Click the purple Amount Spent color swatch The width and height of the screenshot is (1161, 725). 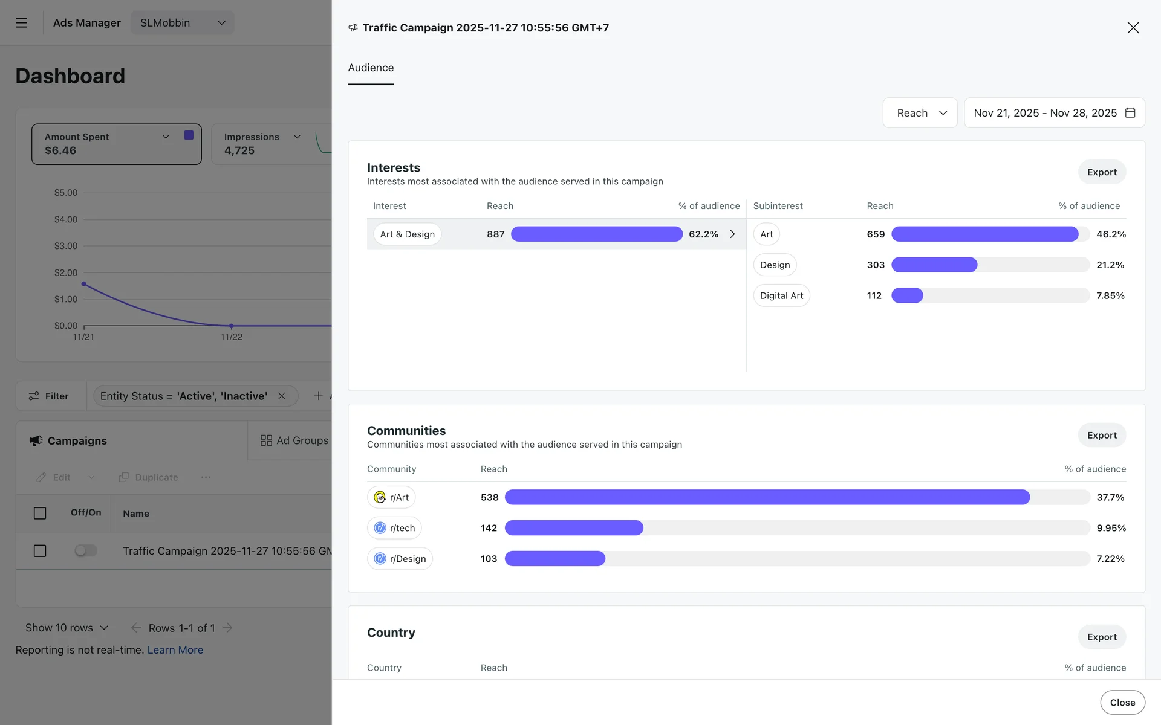[x=189, y=135]
